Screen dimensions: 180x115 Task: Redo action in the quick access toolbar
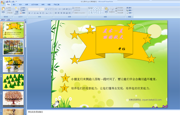13,2
